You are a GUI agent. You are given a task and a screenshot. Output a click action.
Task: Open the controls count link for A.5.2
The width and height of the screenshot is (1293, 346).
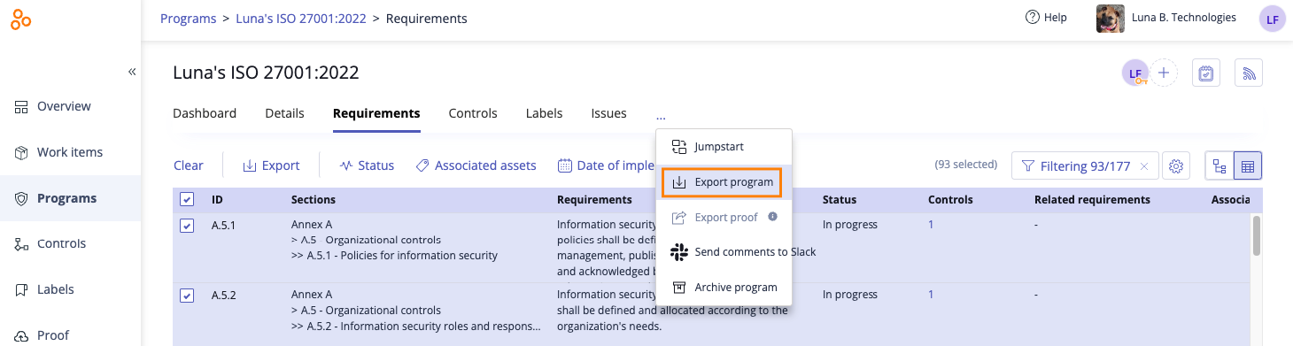931,295
